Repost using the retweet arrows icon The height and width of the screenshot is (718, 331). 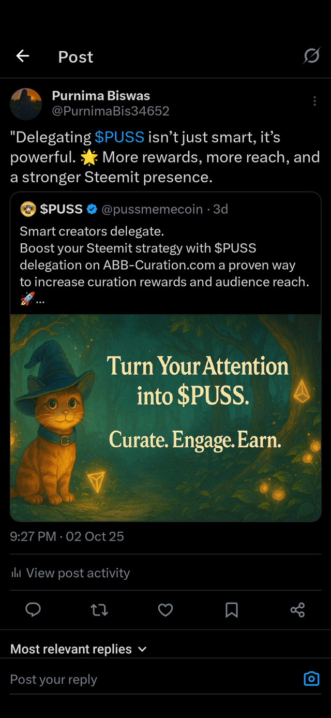tap(99, 610)
